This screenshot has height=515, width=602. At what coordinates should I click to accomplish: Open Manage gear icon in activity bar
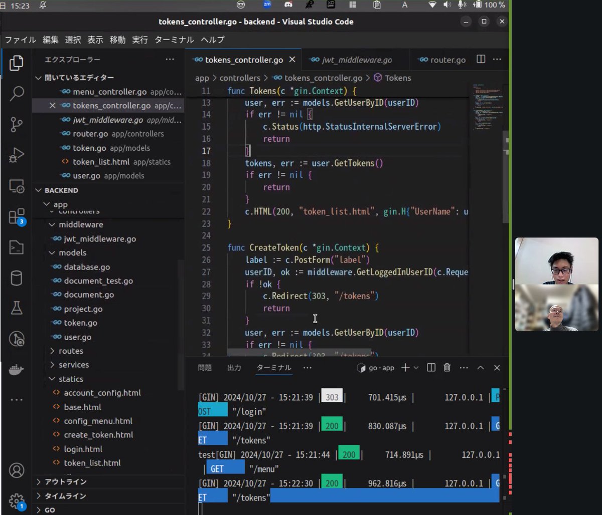(x=17, y=501)
